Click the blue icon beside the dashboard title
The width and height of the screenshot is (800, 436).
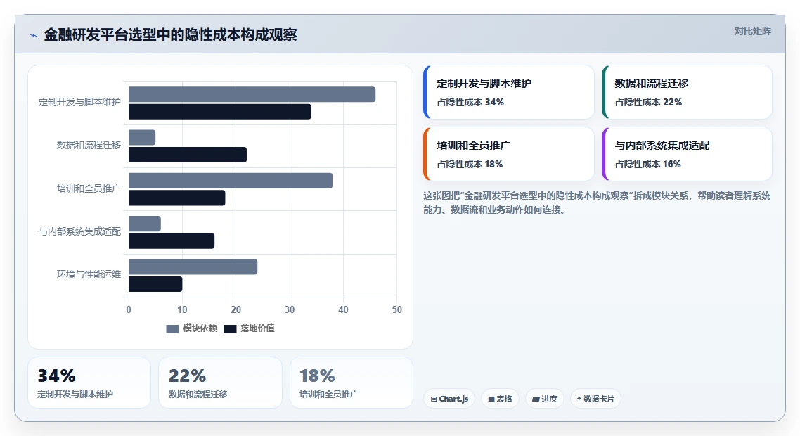[x=34, y=35]
